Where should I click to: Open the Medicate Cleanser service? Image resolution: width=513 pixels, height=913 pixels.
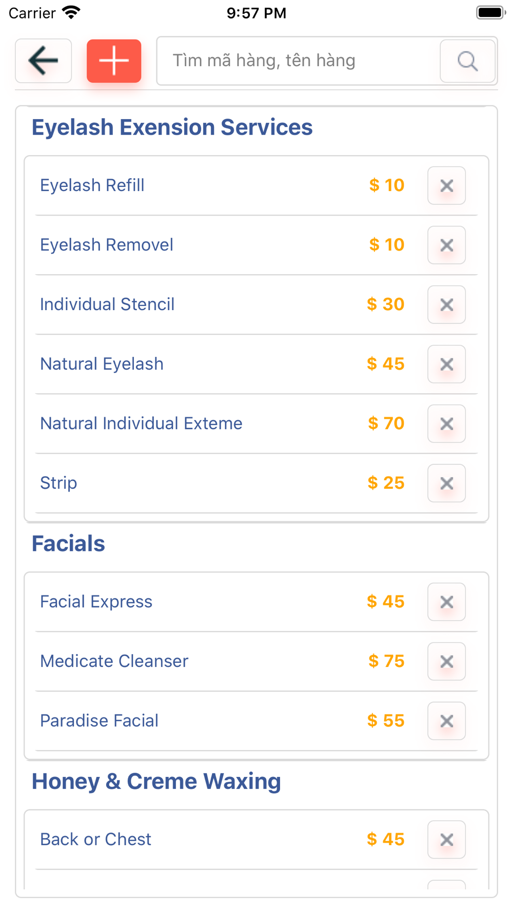click(x=114, y=661)
